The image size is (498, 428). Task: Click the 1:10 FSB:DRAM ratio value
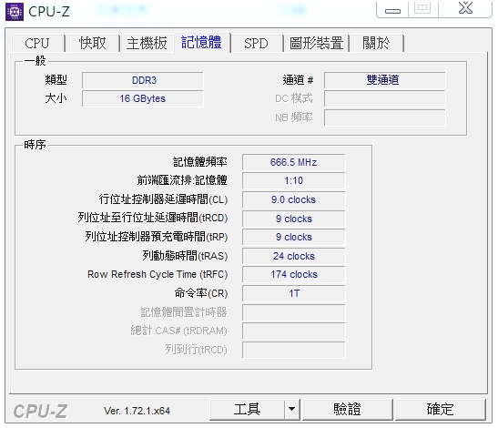point(294,181)
